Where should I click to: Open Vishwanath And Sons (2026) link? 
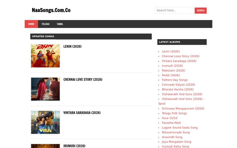click(x=182, y=94)
